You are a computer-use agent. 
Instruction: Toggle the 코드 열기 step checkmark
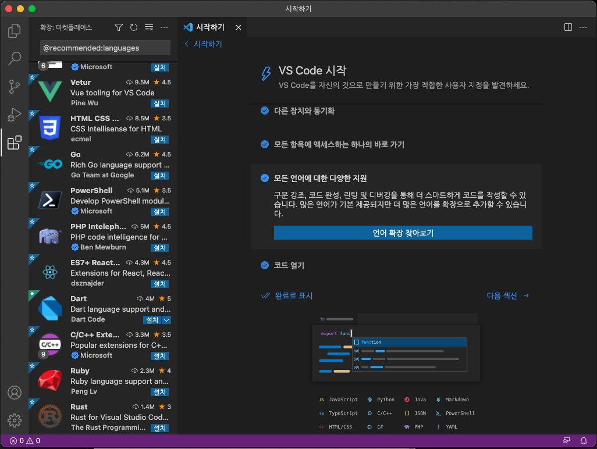265,266
